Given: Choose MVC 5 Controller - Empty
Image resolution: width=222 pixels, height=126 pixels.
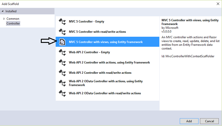Looking at the screenshot, I should 107,21.
